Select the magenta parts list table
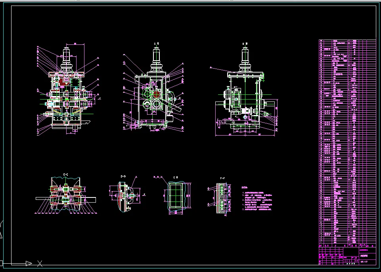 pyautogui.click(x=347, y=143)
